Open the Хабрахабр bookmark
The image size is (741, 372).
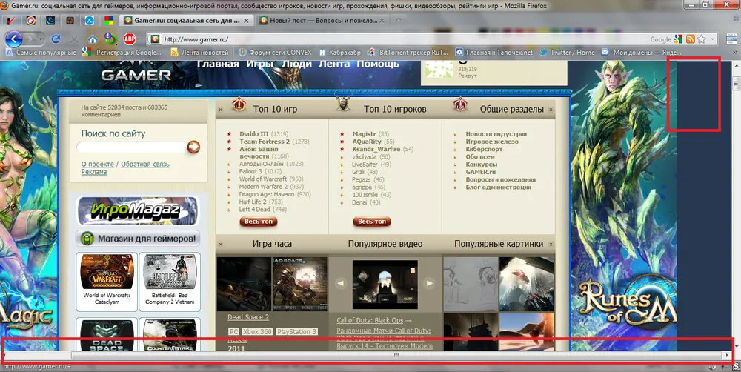click(x=339, y=53)
